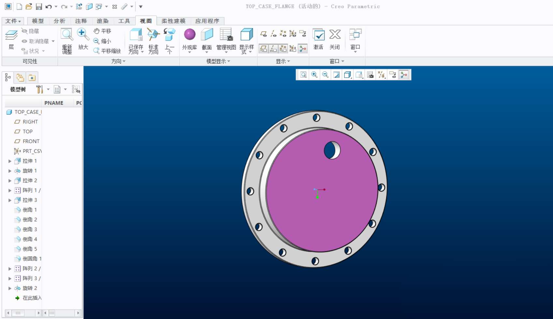This screenshot has height=319, width=553.
Task: Expand 阵列 1 pattern in model tree
Action: pos(10,190)
